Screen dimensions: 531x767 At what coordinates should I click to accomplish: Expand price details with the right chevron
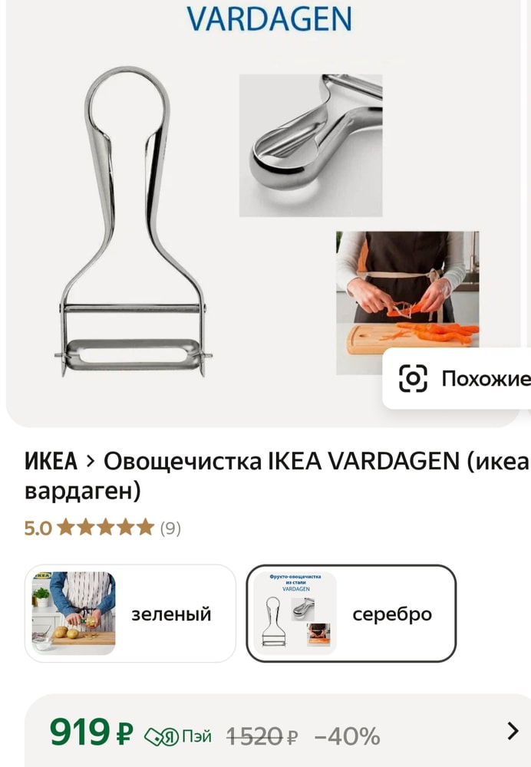[x=513, y=731]
